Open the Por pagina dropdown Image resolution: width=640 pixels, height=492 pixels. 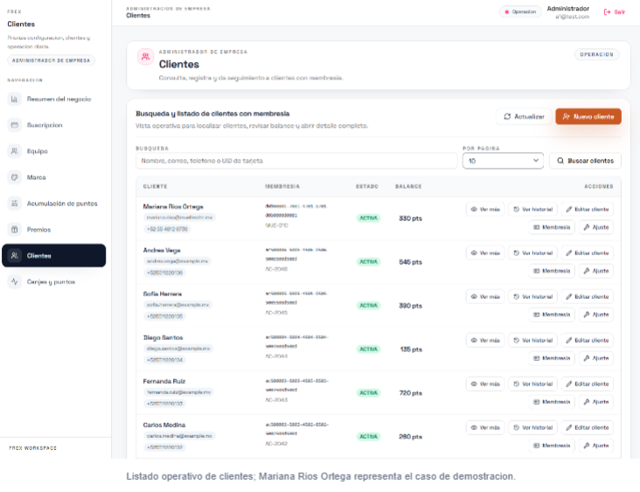tap(503, 161)
